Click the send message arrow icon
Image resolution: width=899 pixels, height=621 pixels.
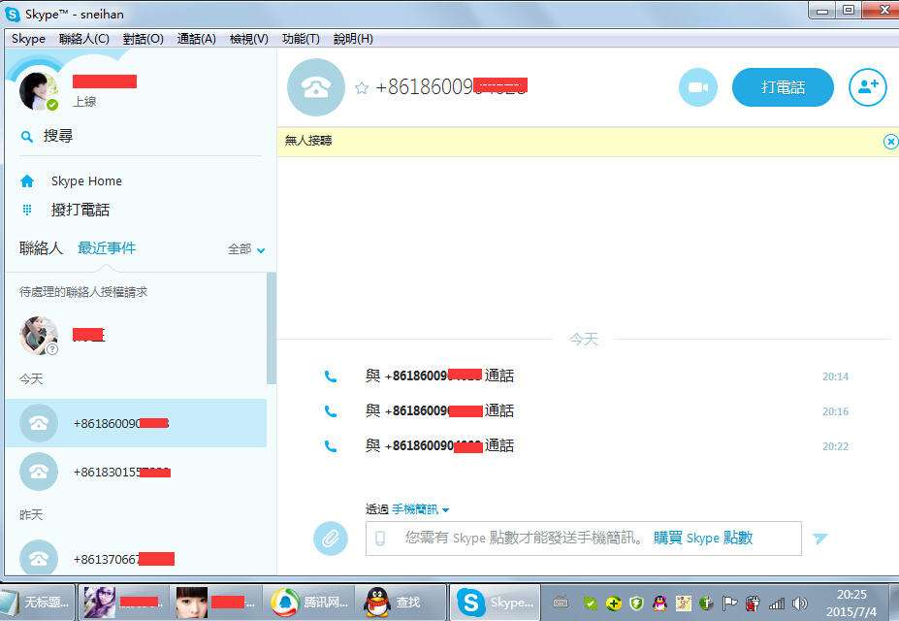point(820,538)
